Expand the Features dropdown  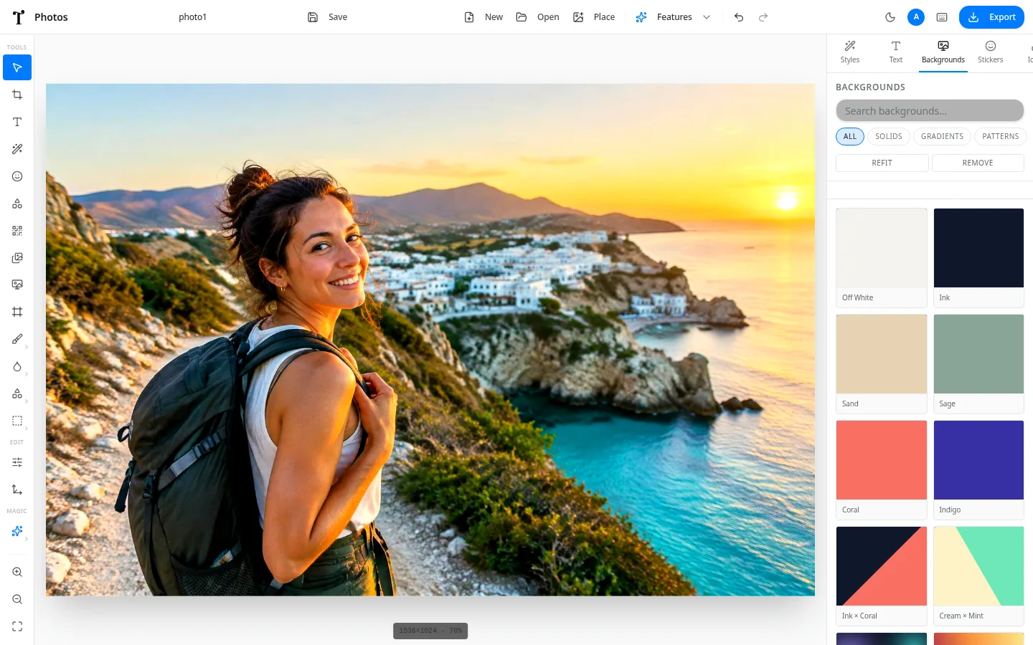click(673, 17)
